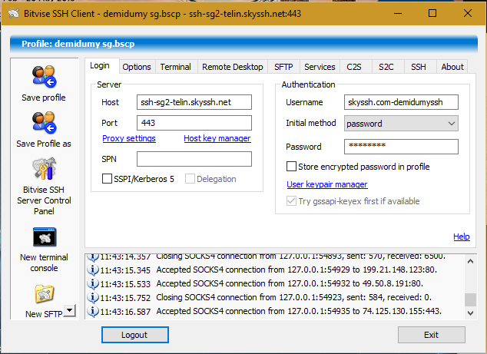Open Bitvise SSH Server Control Panel
The height and width of the screenshot is (354, 487).
44,169
